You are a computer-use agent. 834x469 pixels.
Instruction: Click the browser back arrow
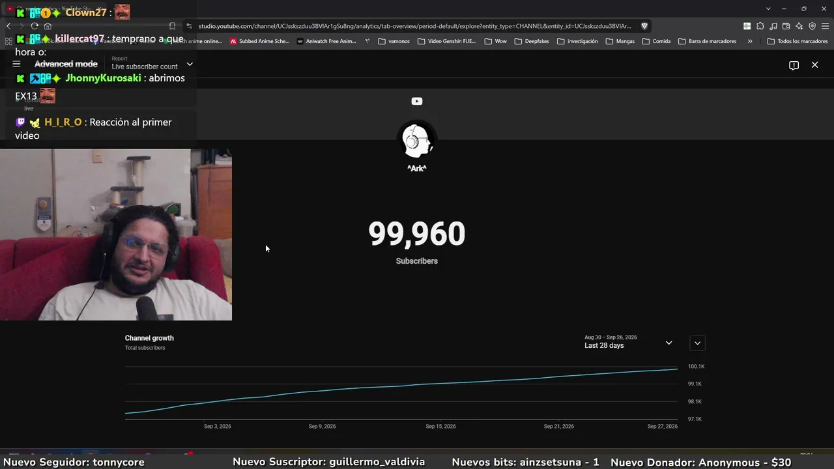(8, 26)
